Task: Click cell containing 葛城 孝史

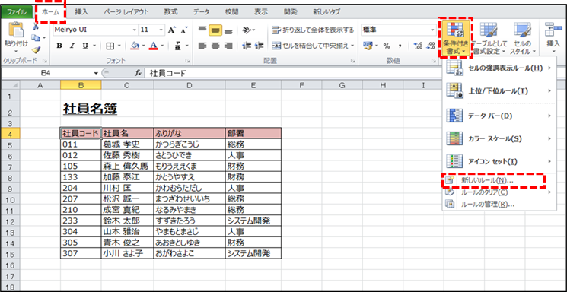Action: (x=127, y=145)
